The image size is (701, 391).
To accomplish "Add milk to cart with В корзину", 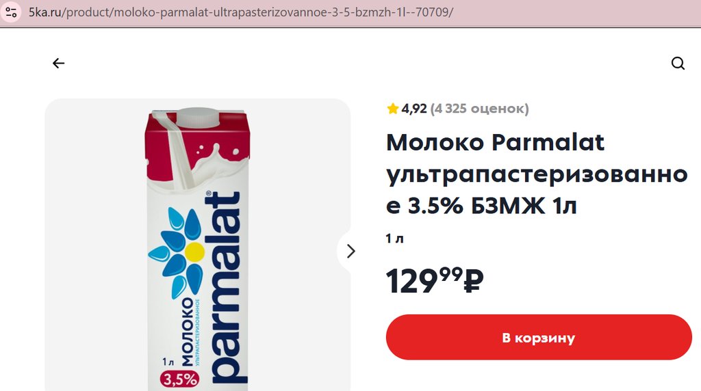I will point(539,337).
